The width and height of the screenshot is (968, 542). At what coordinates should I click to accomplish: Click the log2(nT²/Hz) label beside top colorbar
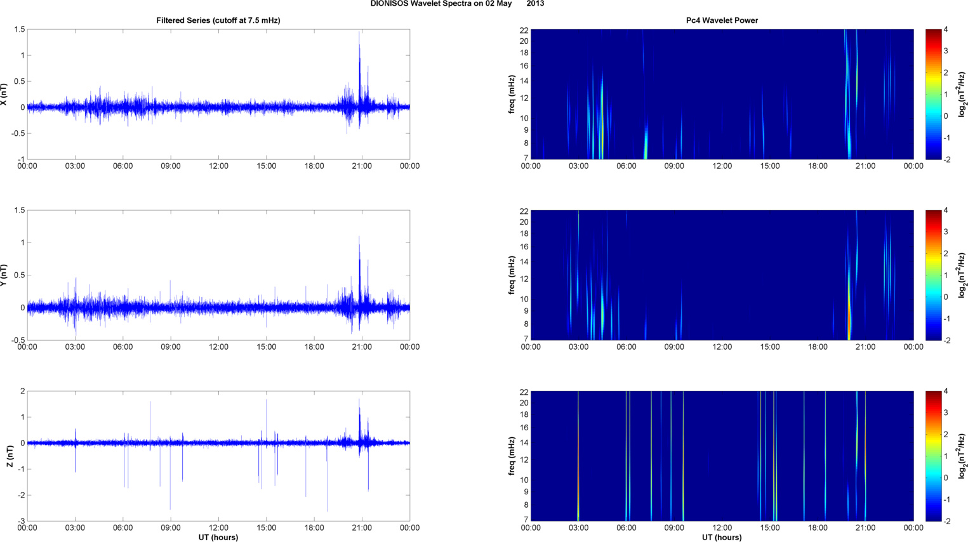pos(962,95)
